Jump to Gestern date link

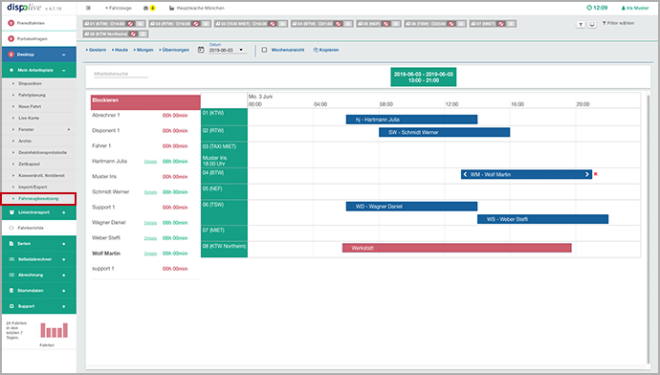tap(96, 50)
